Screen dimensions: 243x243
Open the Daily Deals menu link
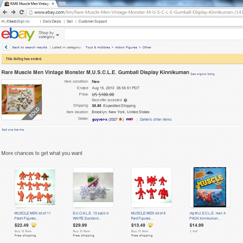point(52,21)
